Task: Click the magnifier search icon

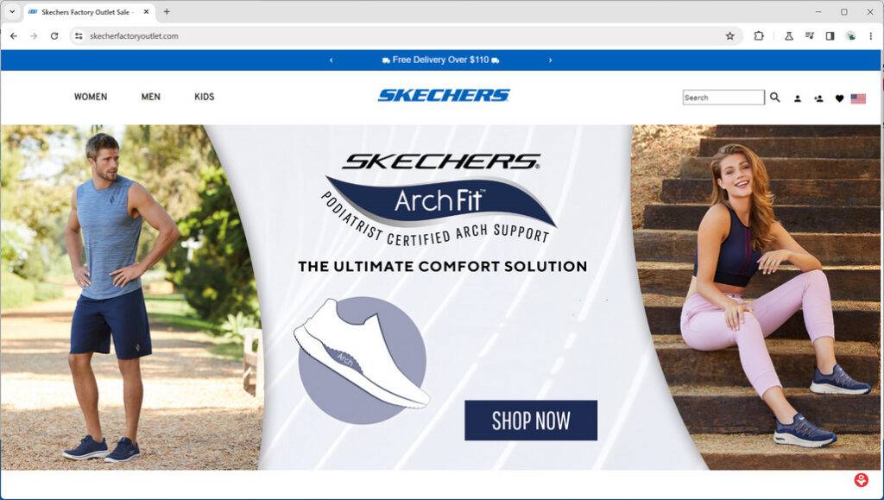Action: click(x=774, y=97)
